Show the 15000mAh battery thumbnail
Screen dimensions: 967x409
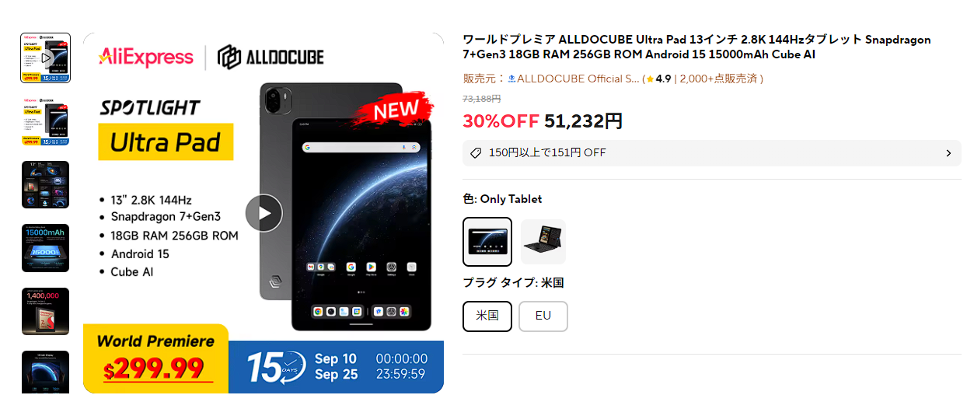(x=45, y=248)
